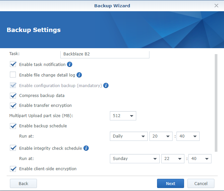Image resolution: width=224 pixels, height=191 pixels.
Task: Click info icon beside Enable task notification
Action: 70,64
